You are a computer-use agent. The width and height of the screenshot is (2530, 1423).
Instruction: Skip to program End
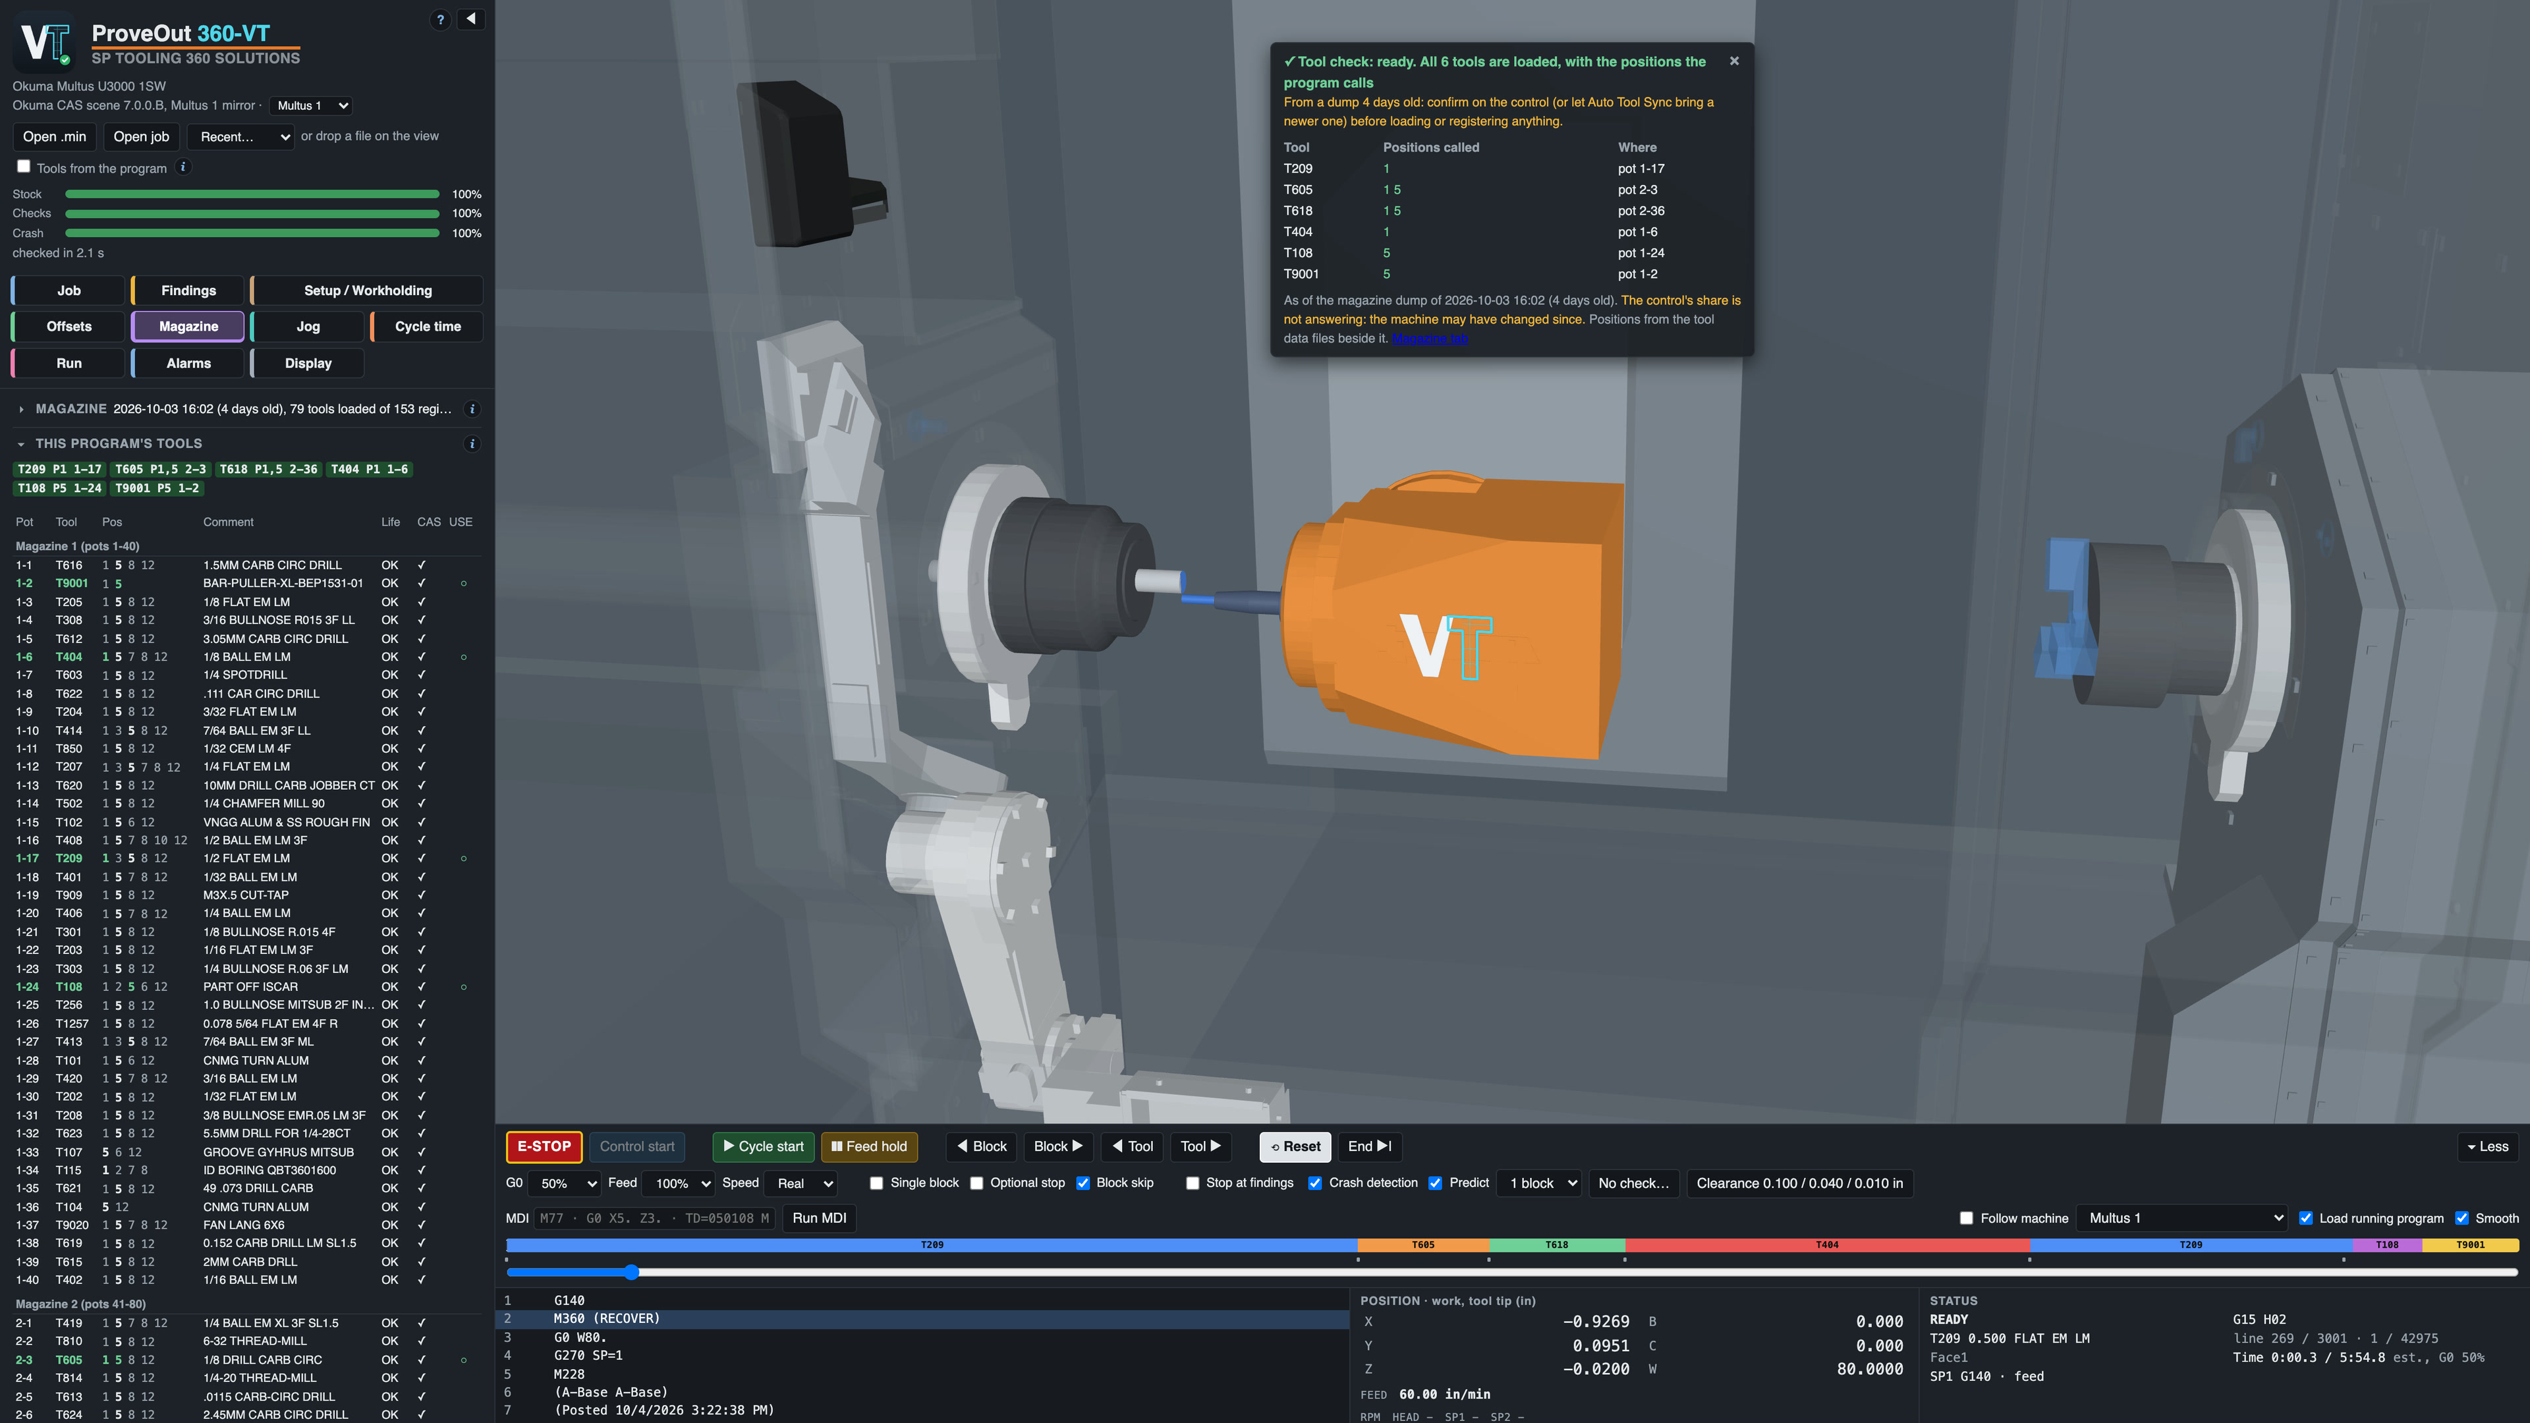pos(1369,1146)
